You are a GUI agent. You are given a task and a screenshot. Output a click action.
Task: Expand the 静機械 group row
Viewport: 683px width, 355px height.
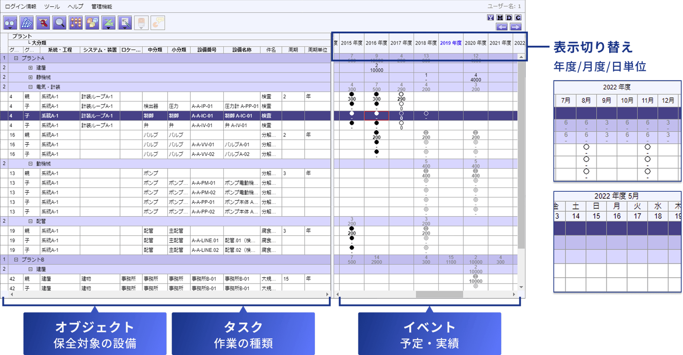(x=31, y=77)
